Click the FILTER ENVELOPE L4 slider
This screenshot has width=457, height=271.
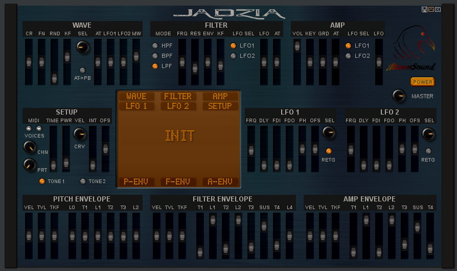tap(289, 236)
